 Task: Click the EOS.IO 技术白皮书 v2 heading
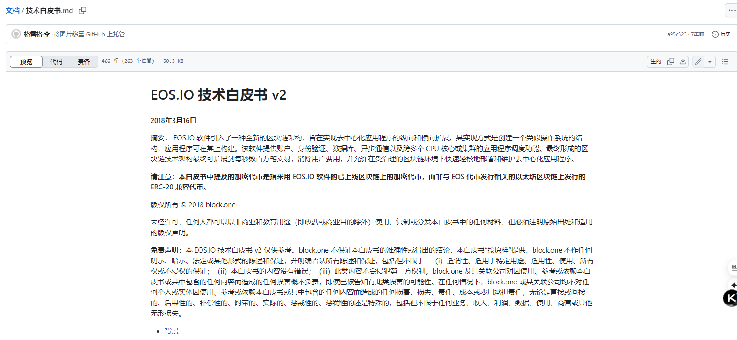pyautogui.click(x=218, y=95)
